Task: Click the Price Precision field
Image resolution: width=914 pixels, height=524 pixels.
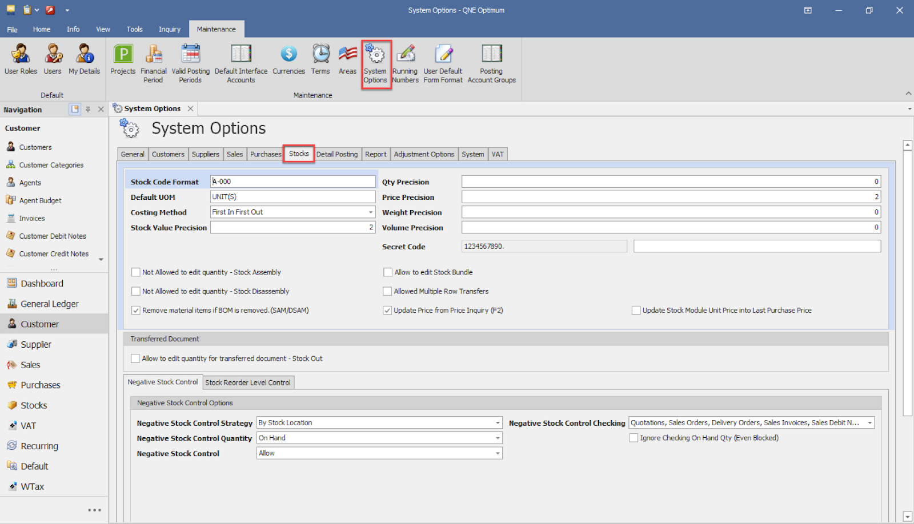Action: tap(671, 197)
